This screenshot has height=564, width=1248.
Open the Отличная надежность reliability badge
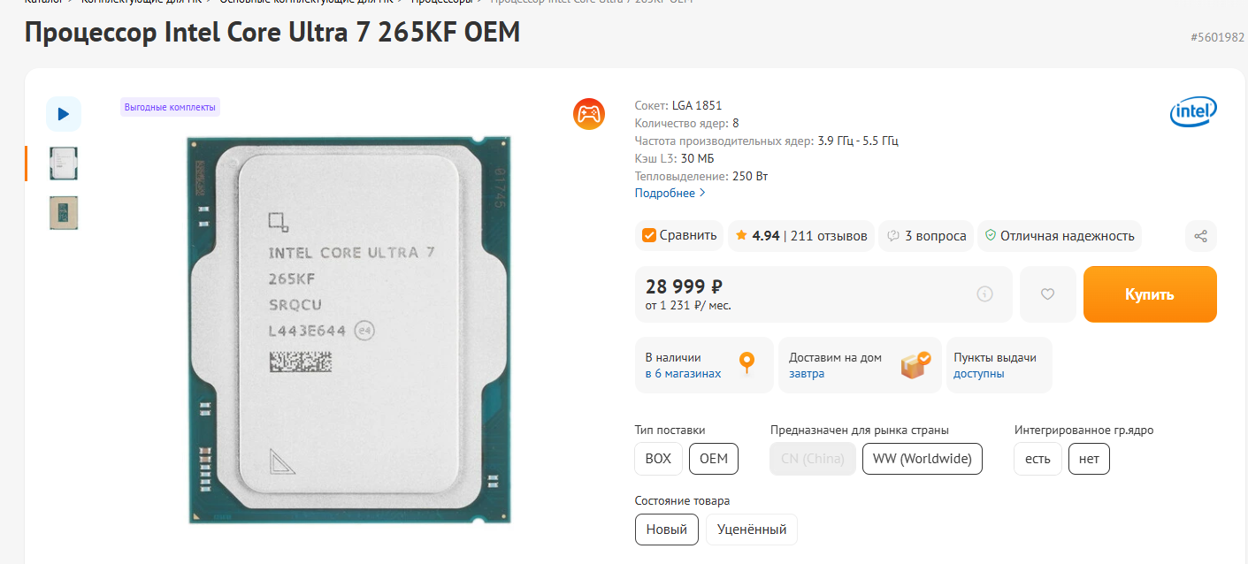point(1060,236)
